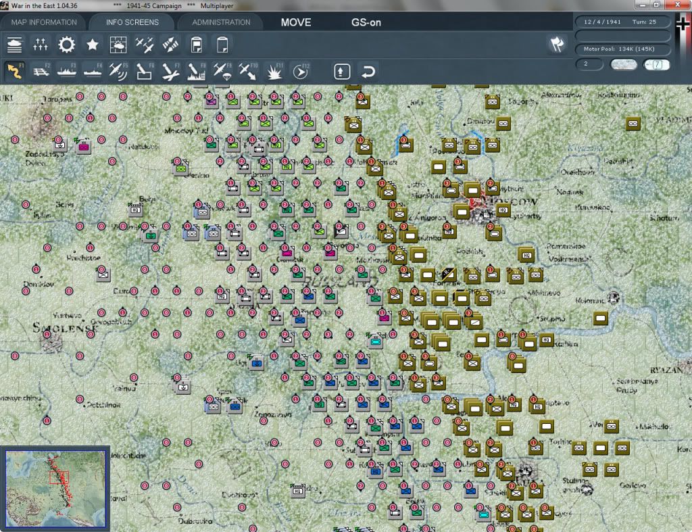Open the production gear screen

[67, 45]
